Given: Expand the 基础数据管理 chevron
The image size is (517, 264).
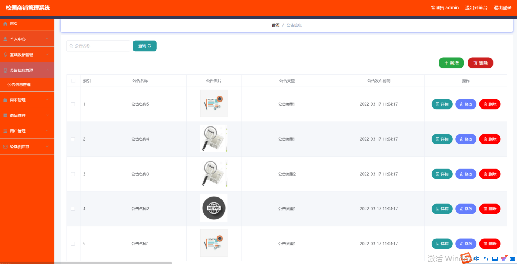Looking at the screenshot, I should click(47, 54).
